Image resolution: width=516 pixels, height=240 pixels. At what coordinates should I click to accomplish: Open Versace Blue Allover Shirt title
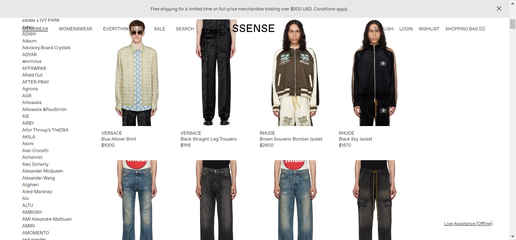119,139
